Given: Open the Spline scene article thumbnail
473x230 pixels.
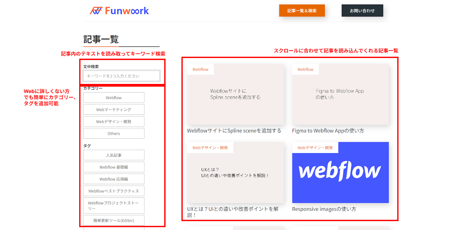Looking at the screenshot, I should tap(235, 94).
